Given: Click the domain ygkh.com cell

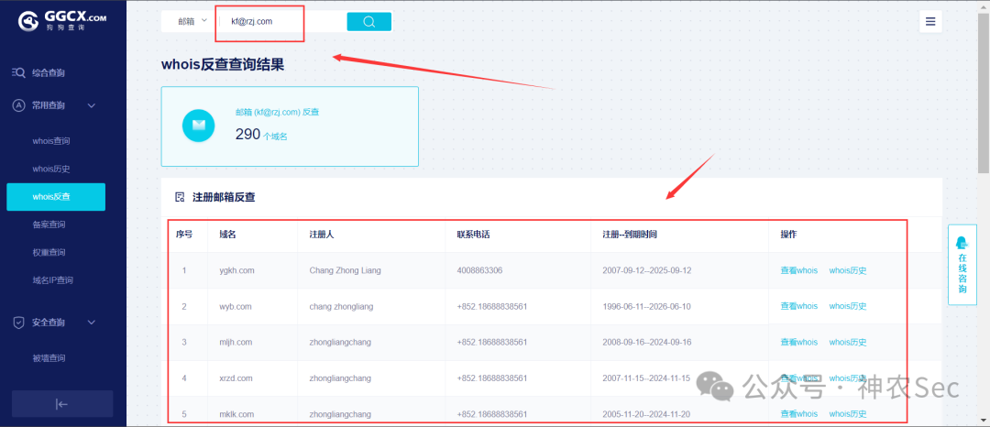Looking at the screenshot, I should (x=236, y=270).
